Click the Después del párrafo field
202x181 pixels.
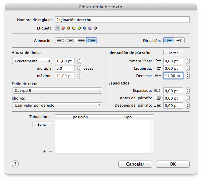click(x=173, y=106)
